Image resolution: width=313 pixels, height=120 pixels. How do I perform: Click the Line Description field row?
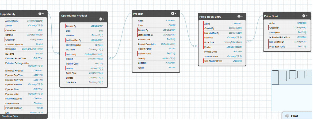[85, 45]
